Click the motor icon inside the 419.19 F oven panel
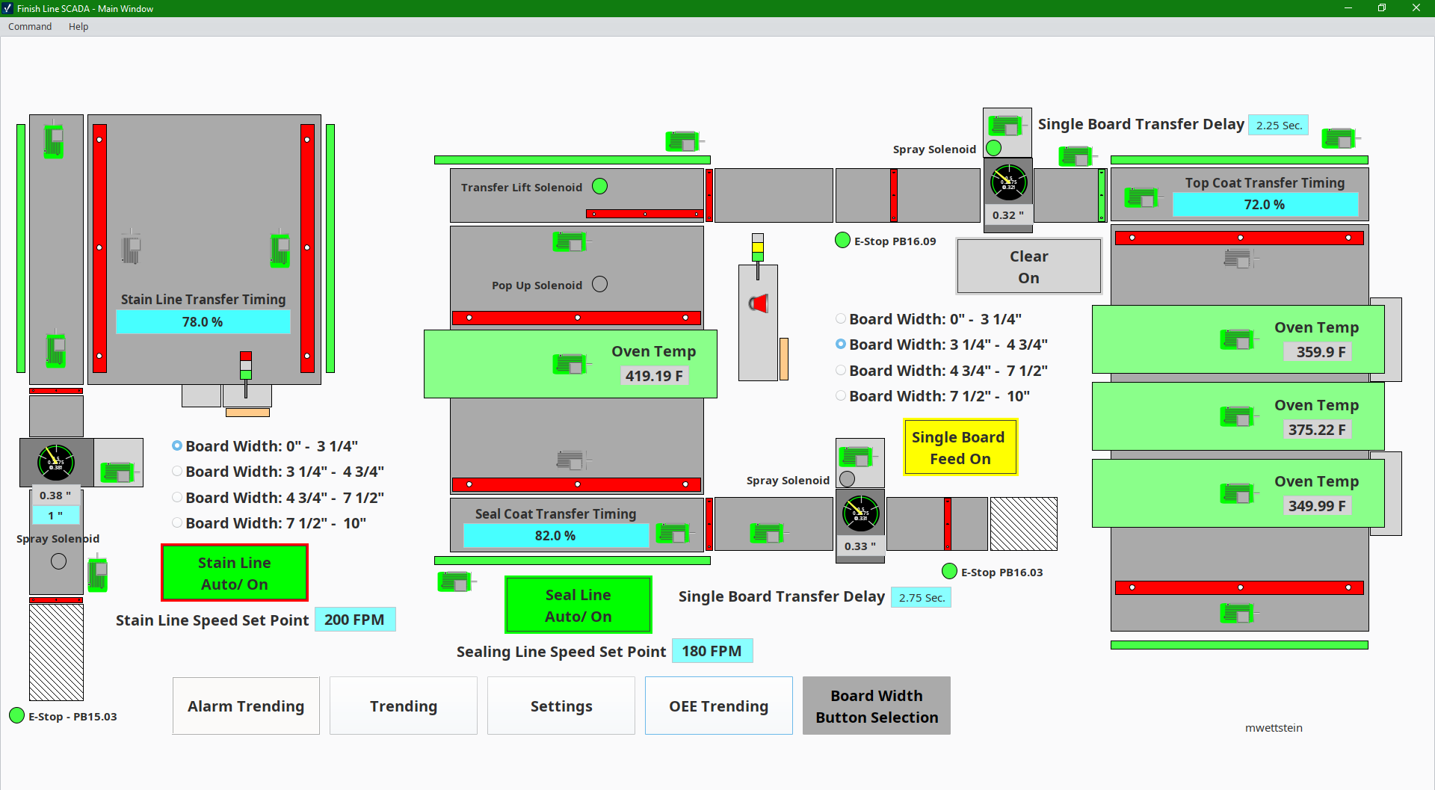1435x790 pixels. pos(570,364)
